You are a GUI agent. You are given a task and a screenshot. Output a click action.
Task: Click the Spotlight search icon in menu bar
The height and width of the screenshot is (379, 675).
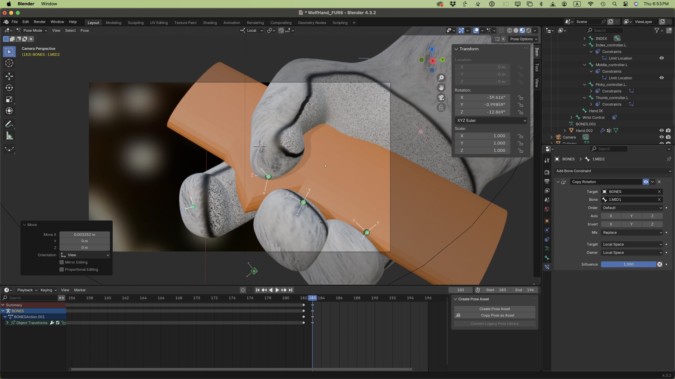click(x=614, y=4)
